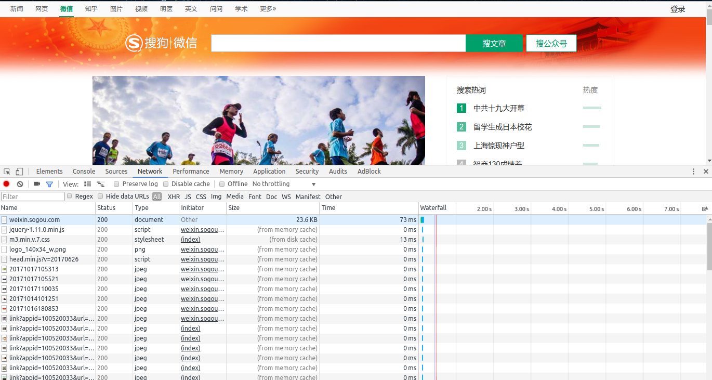Switch to the Console tab
Image resolution: width=712 pixels, height=380 pixels.
84,172
